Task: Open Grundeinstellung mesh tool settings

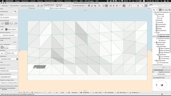Action: coord(15,11)
